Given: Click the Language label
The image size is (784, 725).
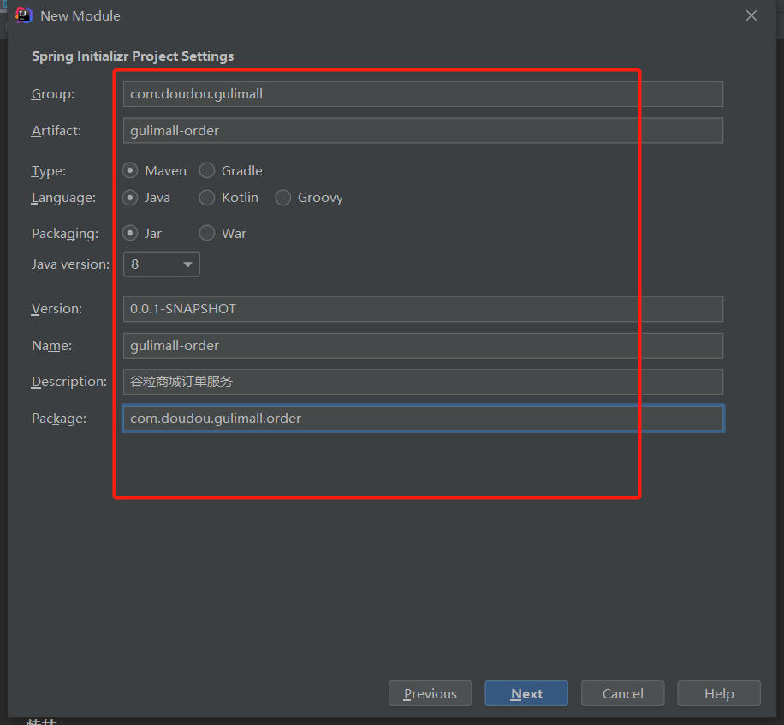Looking at the screenshot, I should click(x=63, y=198).
